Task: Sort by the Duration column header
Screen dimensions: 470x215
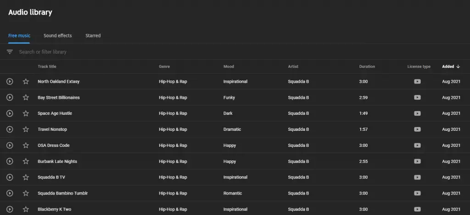Action: pyautogui.click(x=367, y=67)
